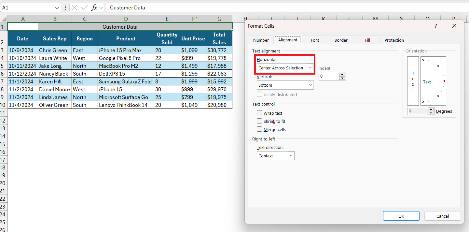Click the Name Box showing A1

tap(27, 7)
